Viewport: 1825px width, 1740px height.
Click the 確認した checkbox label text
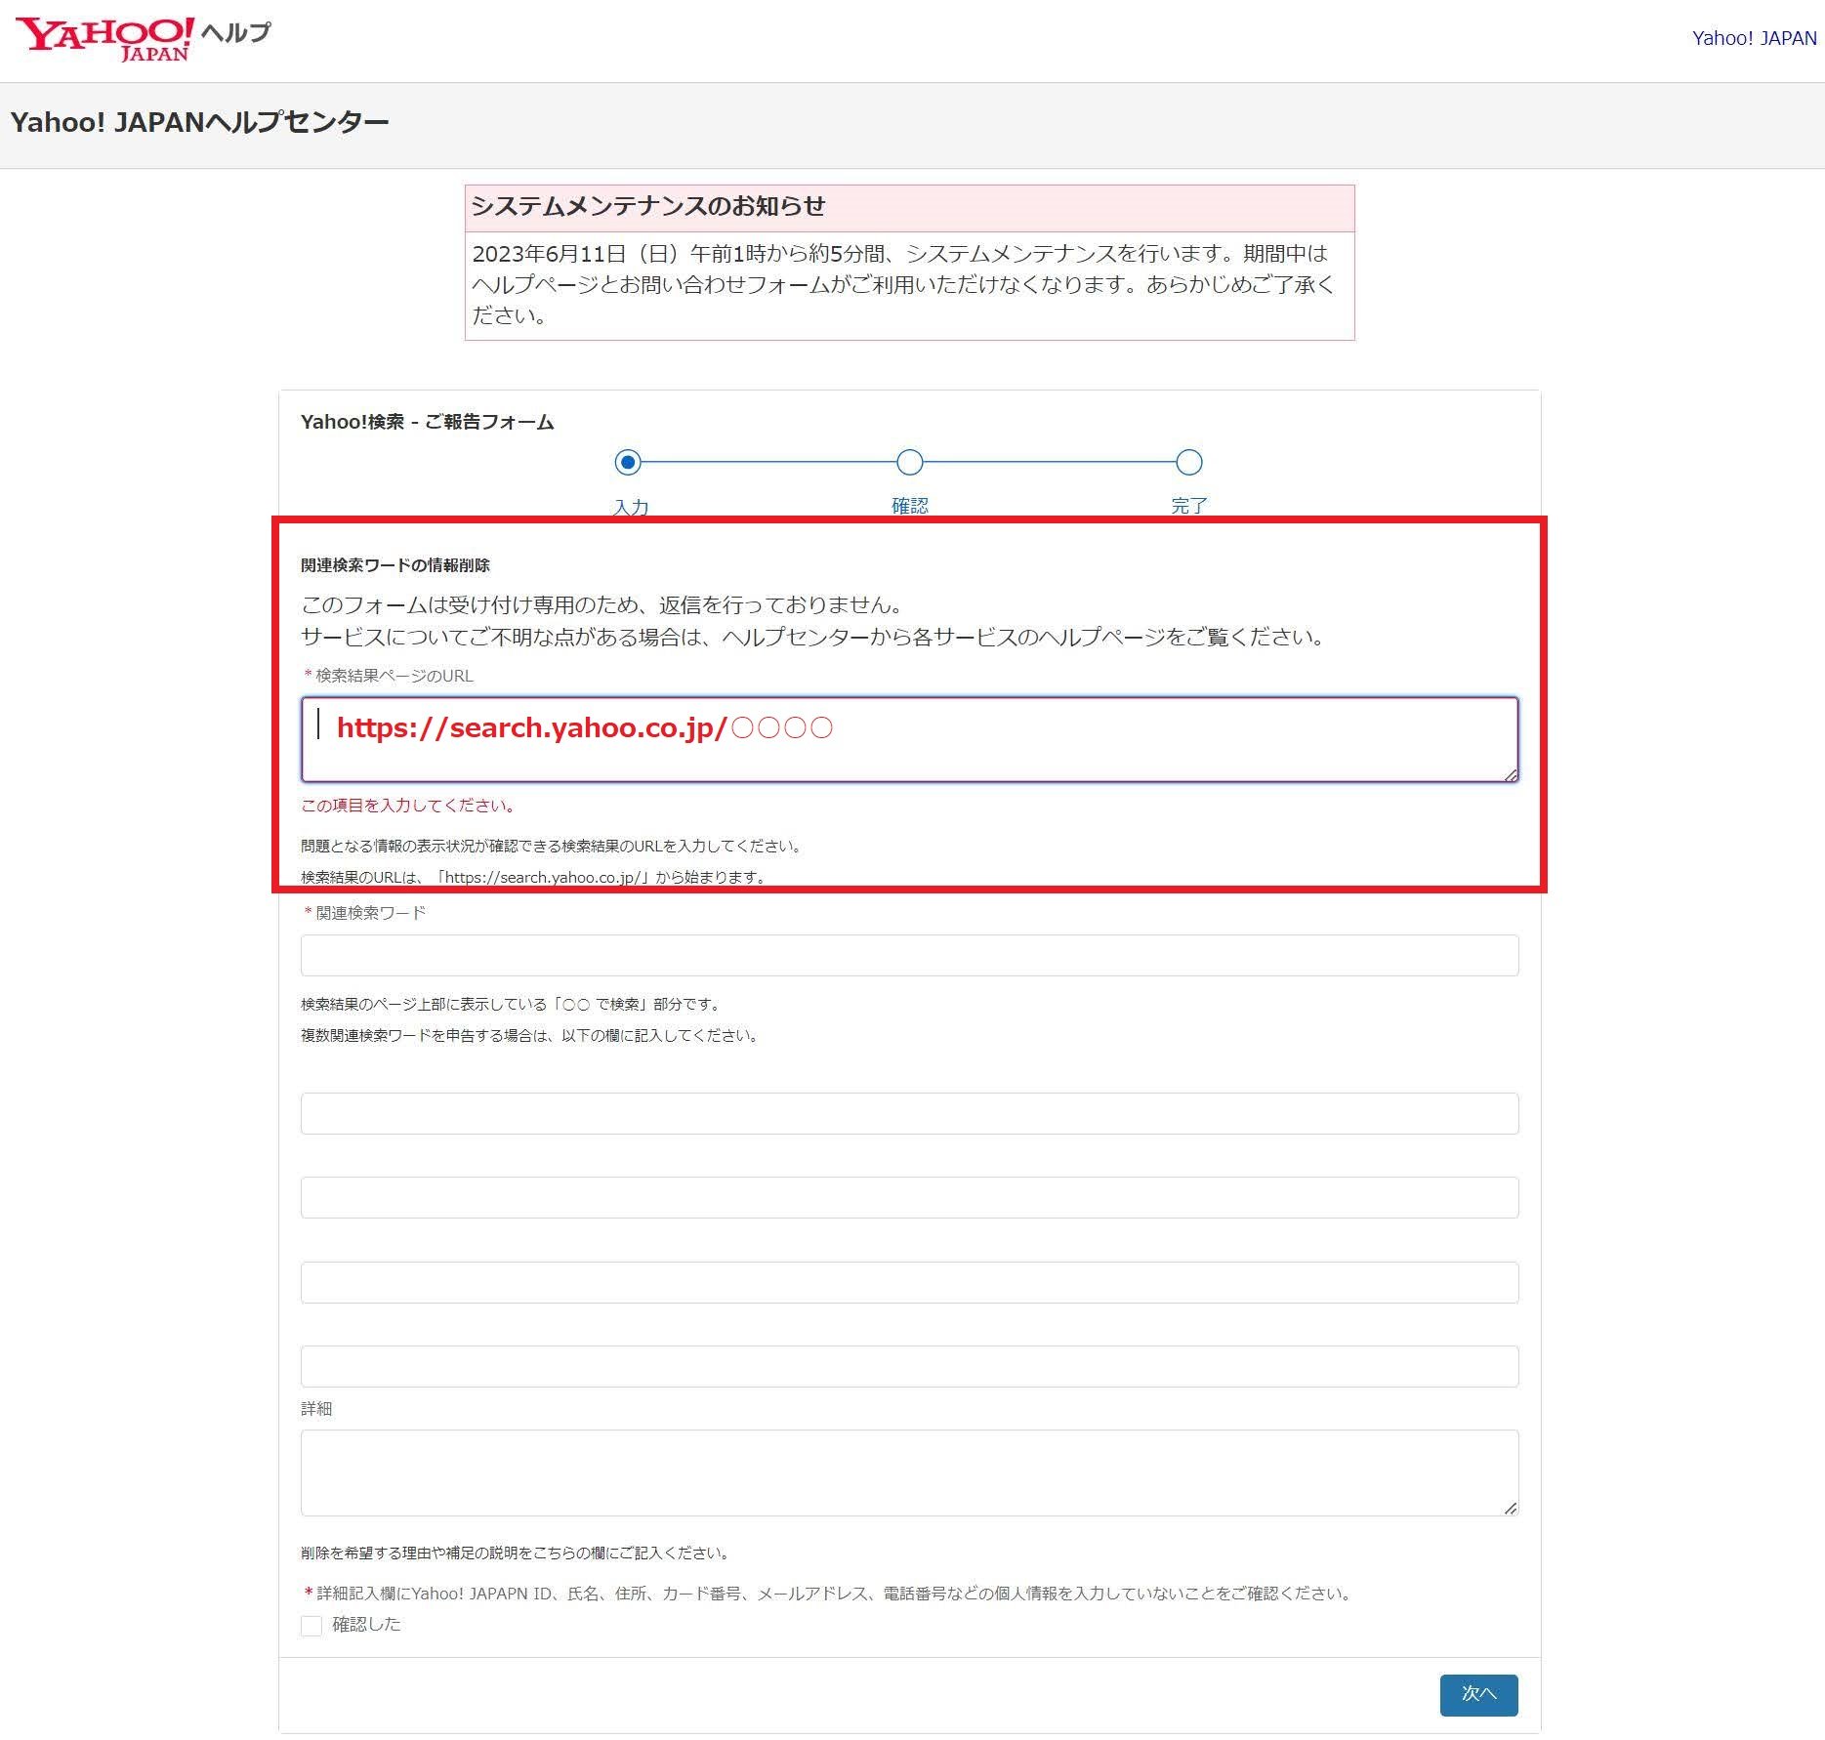coord(366,1624)
